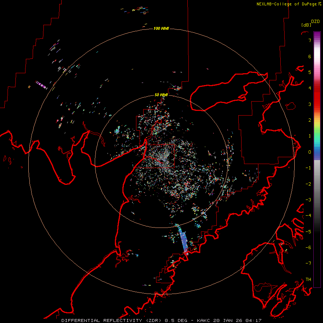The height and width of the screenshot is (323, 323).
Task: Click the -6 tick label on the scale
Action: coord(308,248)
